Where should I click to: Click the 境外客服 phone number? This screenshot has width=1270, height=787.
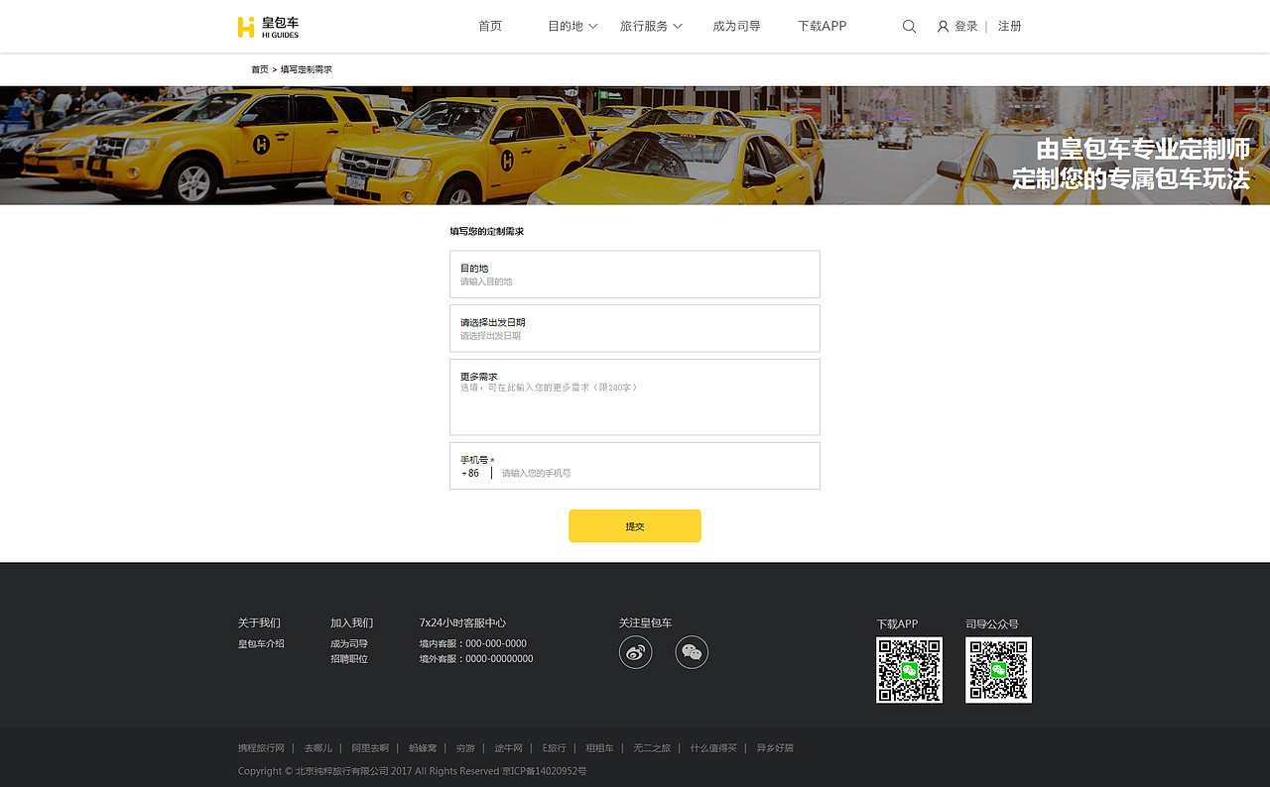pos(499,659)
